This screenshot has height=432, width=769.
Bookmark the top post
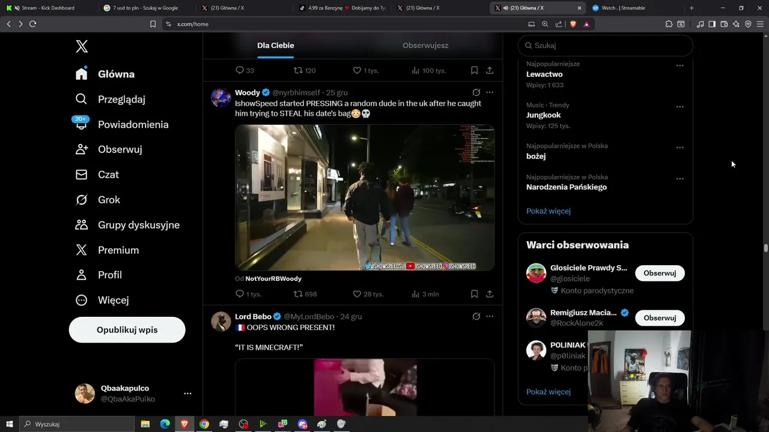point(474,70)
